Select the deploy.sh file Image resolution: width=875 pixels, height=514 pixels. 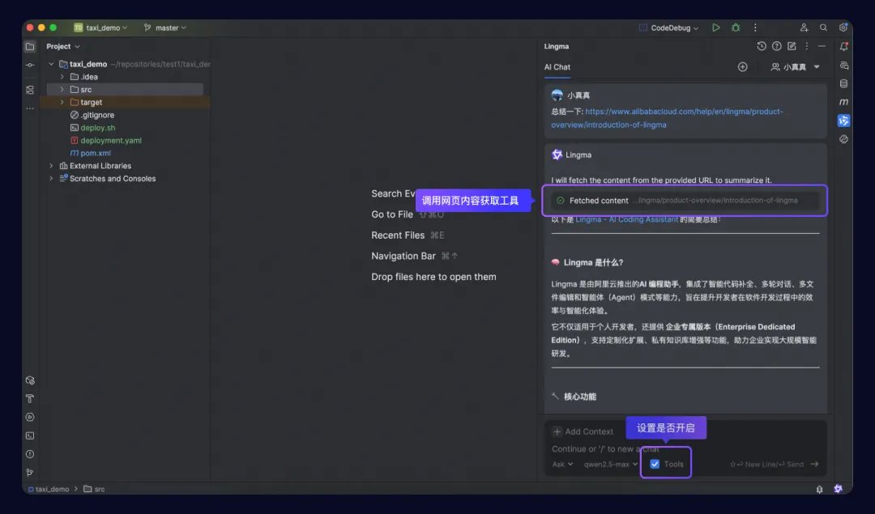click(x=92, y=128)
